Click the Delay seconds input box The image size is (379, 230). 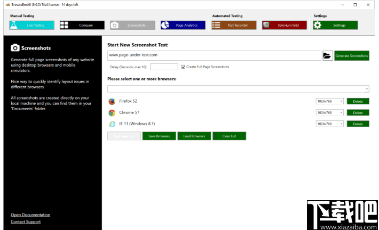[x=164, y=67]
